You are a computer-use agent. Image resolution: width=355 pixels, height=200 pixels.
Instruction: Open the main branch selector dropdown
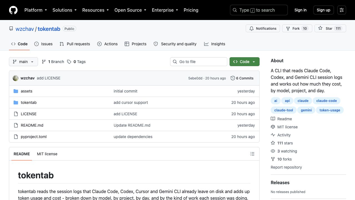click(x=23, y=62)
